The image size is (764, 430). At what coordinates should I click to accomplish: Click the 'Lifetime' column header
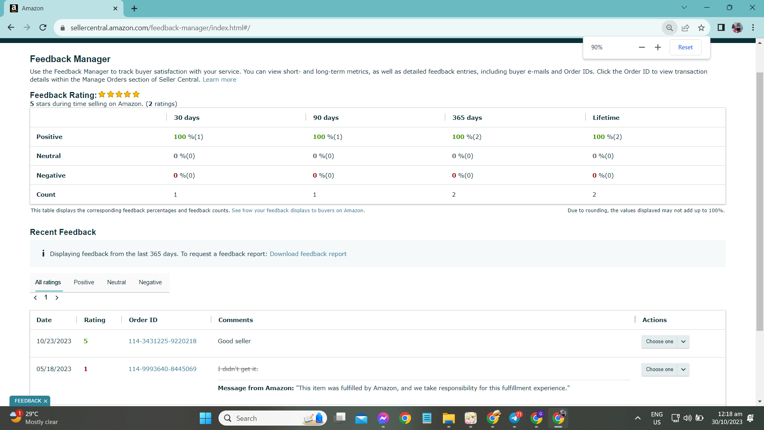[x=606, y=118]
